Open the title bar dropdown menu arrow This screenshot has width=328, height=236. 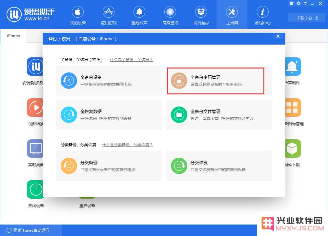(x=305, y=4)
